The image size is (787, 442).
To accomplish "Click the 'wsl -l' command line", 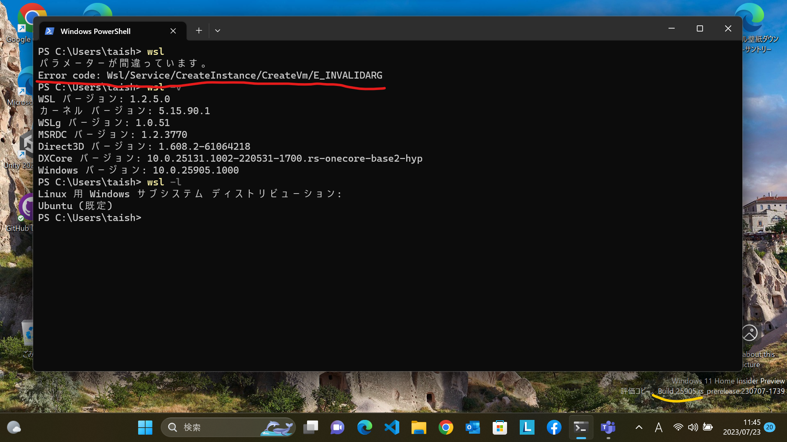I will (110, 182).
